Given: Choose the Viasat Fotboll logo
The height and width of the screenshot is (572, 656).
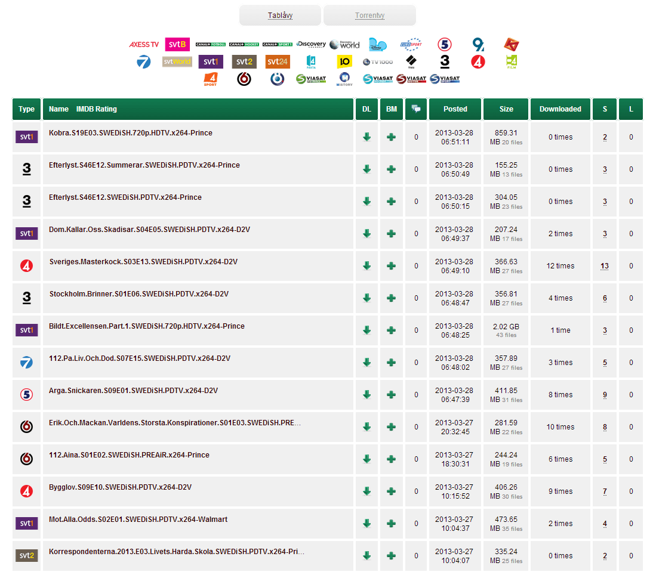Looking at the screenshot, I should click(311, 79).
